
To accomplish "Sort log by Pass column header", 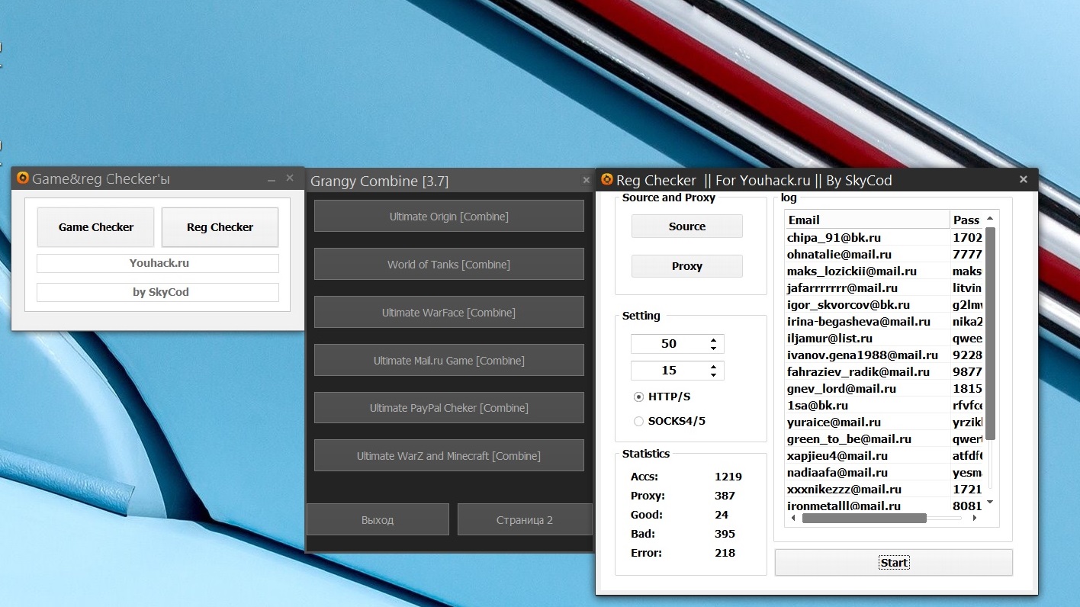I will point(967,220).
